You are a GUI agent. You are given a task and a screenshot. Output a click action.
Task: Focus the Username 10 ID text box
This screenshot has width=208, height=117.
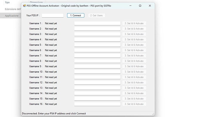pyautogui.click(x=97, y=72)
